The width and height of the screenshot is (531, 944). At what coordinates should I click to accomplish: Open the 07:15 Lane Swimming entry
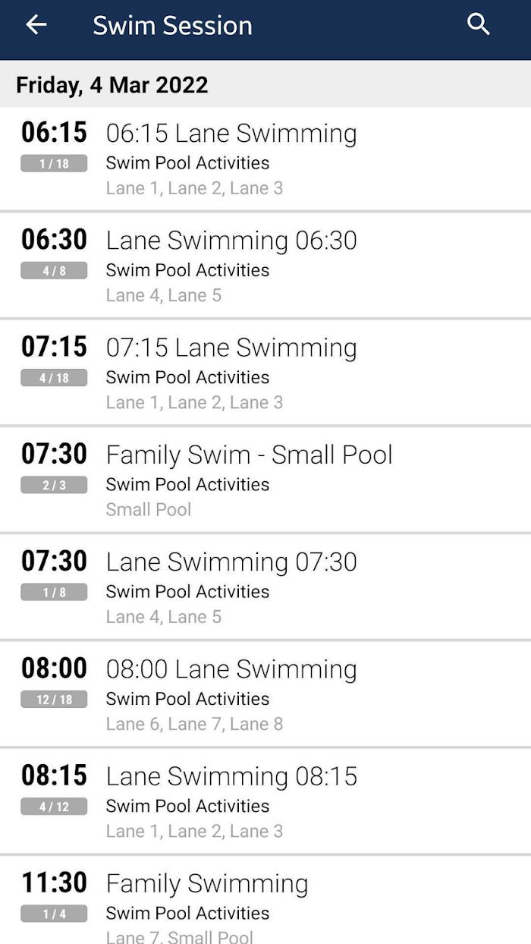tap(231, 348)
